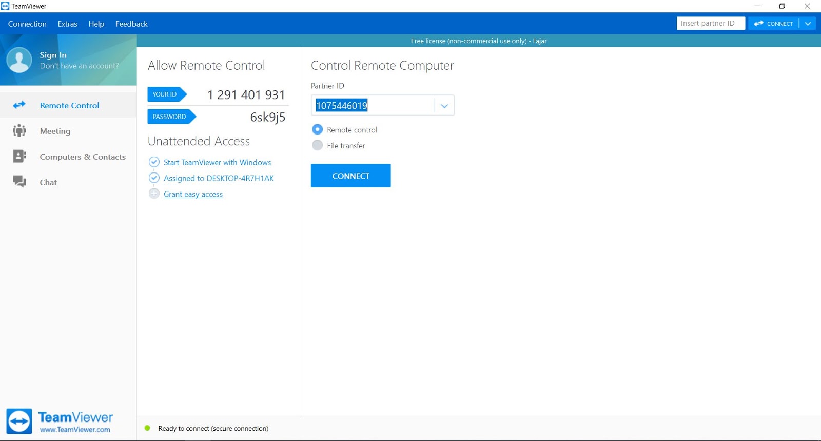Switch to Computers & Contacts tab

click(68, 157)
